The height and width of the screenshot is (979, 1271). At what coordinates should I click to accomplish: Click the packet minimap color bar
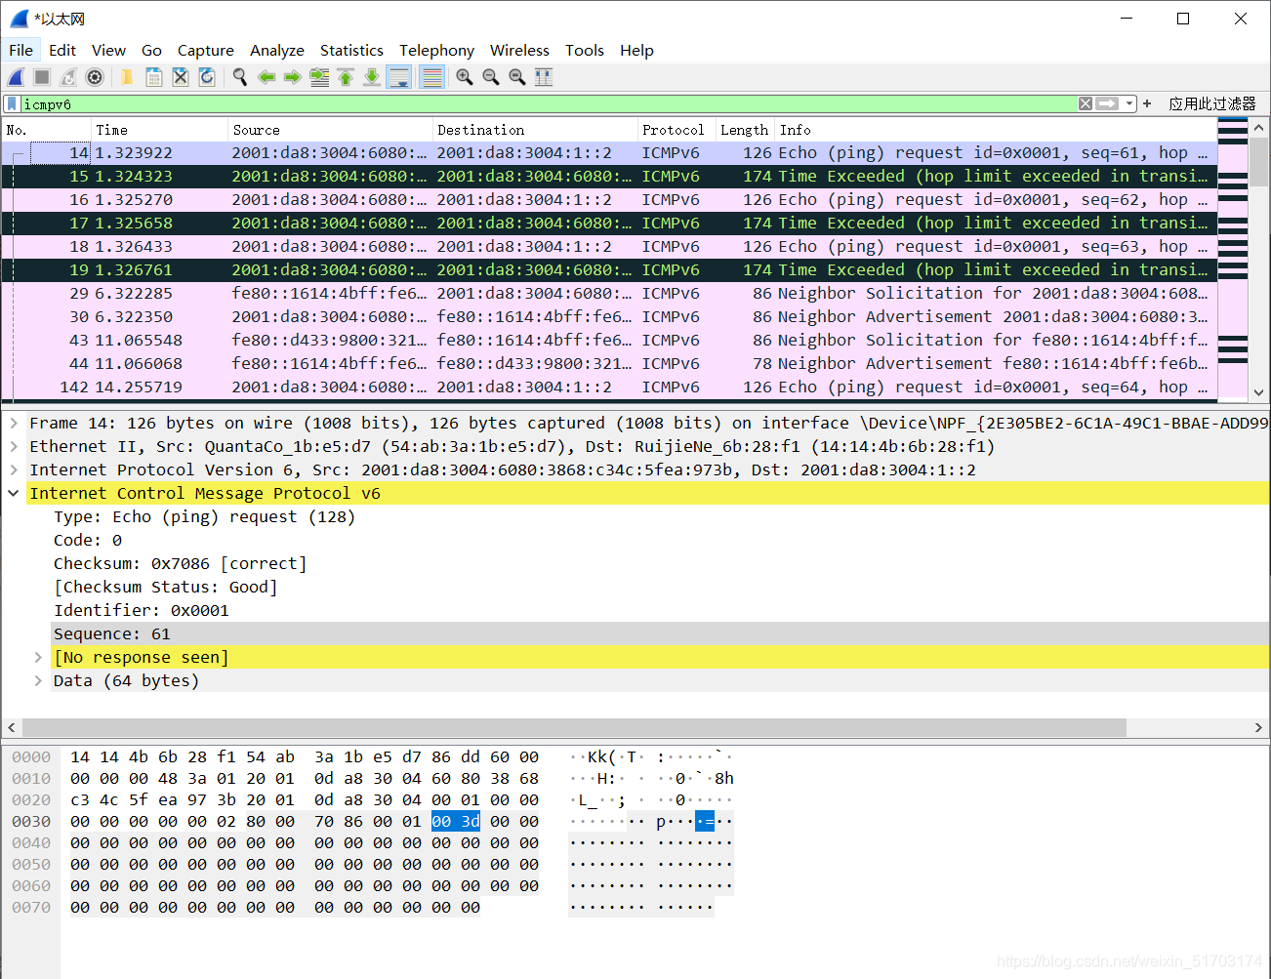1232,259
